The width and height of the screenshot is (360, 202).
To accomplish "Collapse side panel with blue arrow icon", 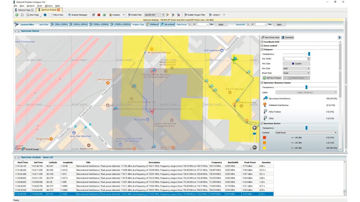I will point(340,37).
